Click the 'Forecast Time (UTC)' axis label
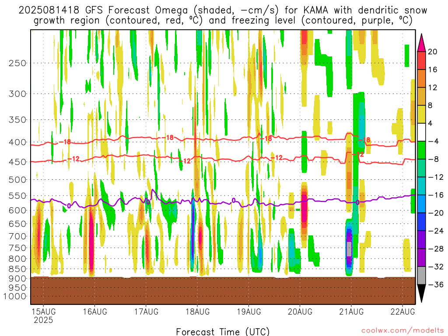The width and height of the screenshot is (448, 336). (223, 332)
